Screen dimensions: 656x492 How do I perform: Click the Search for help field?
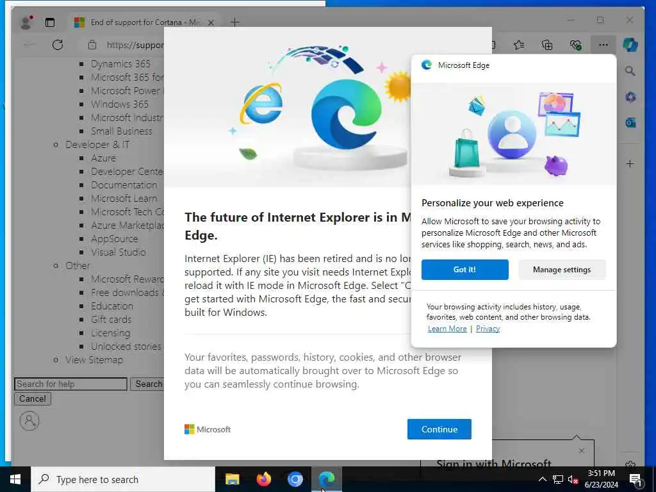pos(70,384)
